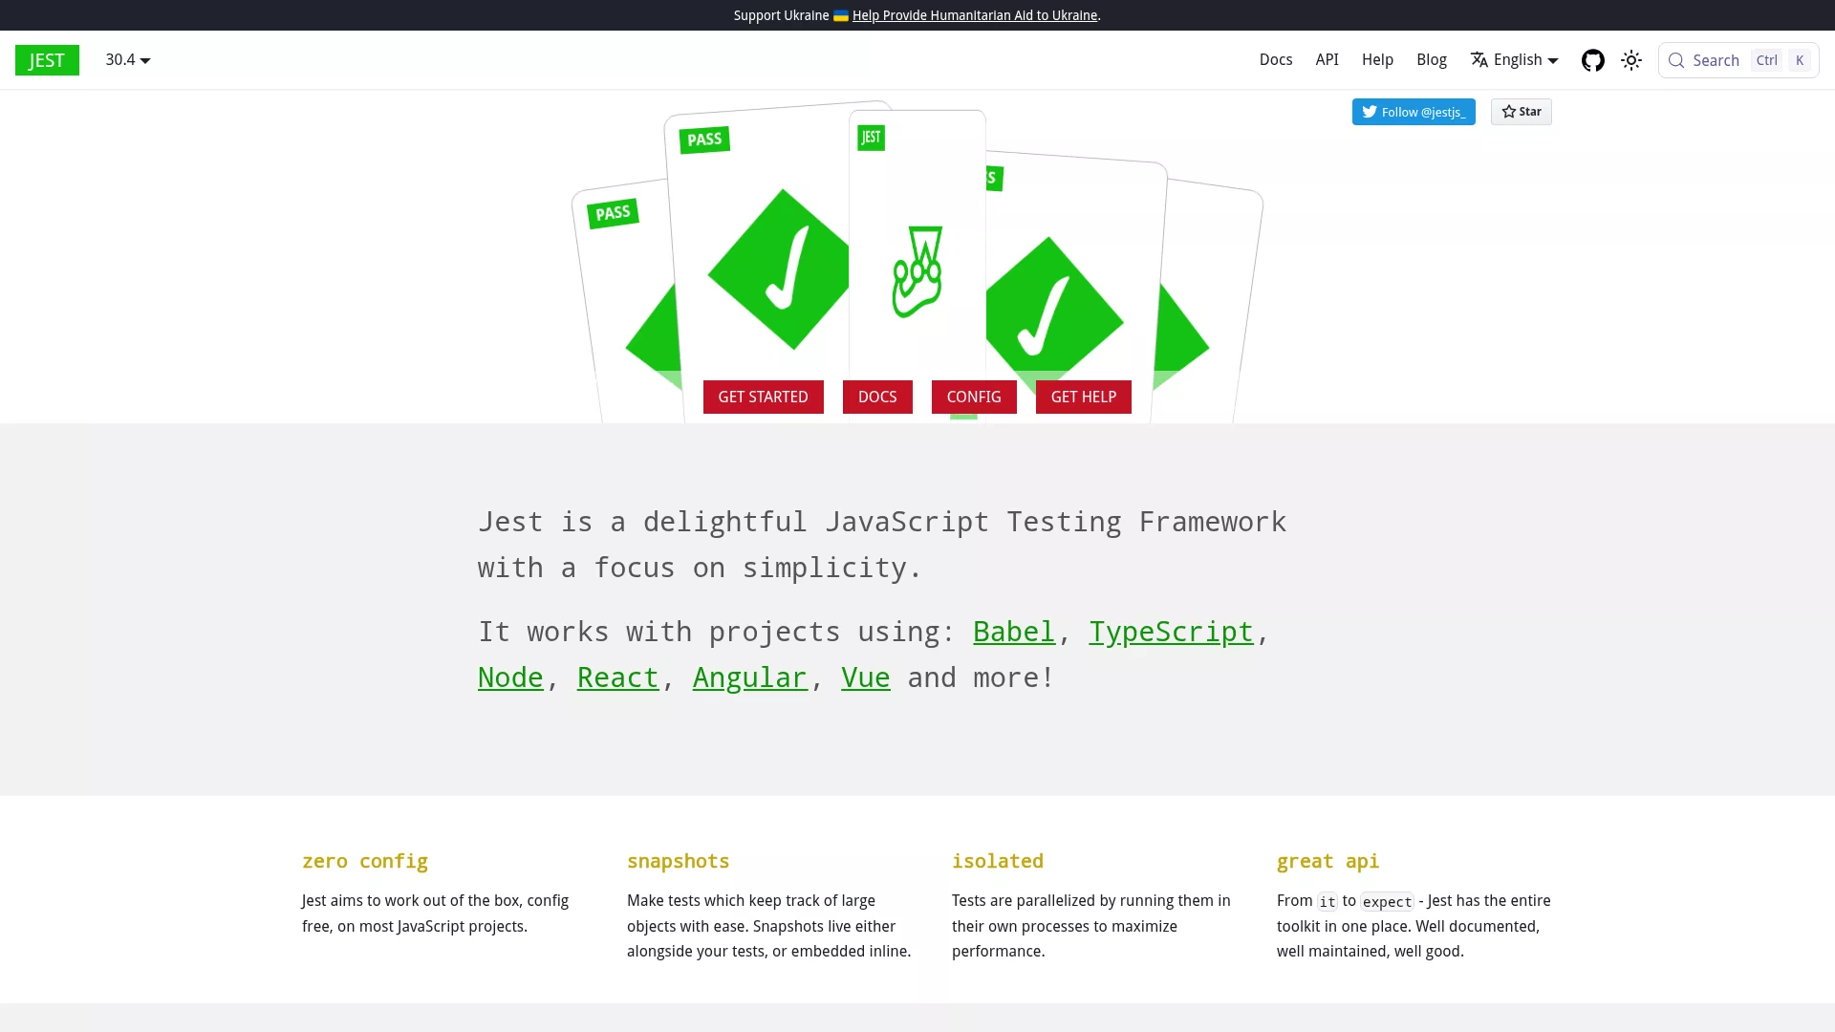Star the repo with Star button

[1522, 112]
